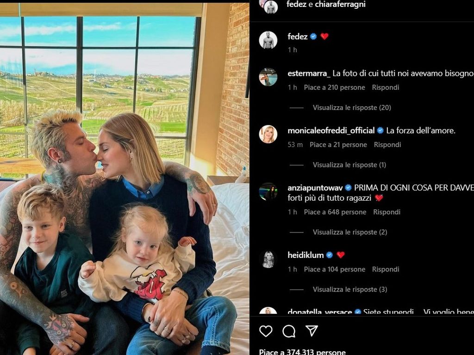Open heidiklum profile avatar
The height and width of the screenshot is (355, 474).
click(x=268, y=259)
